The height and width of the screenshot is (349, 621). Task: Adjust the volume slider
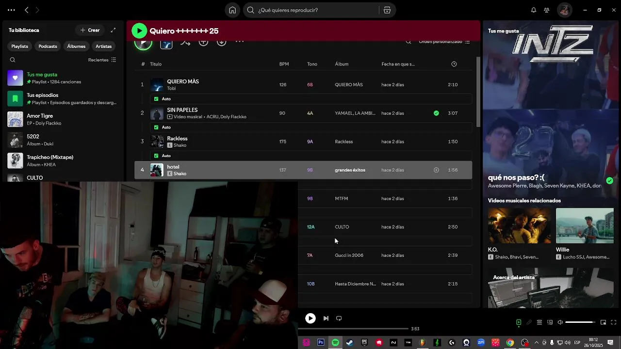click(580, 322)
